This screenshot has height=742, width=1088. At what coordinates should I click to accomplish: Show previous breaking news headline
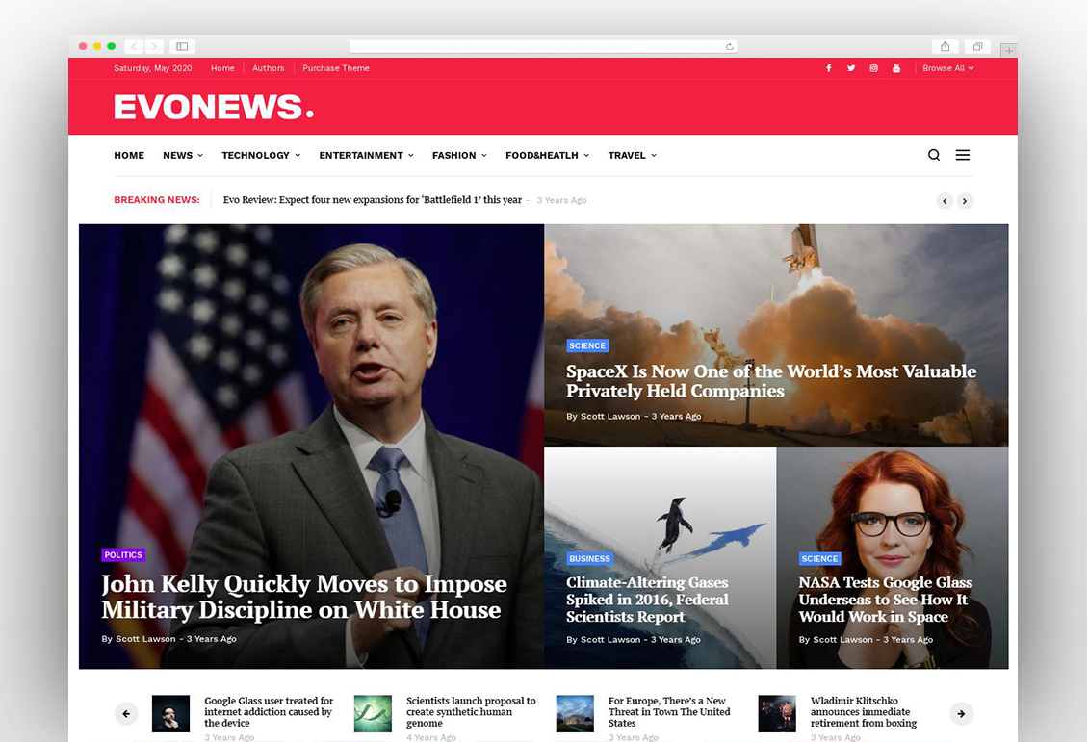(945, 201)
